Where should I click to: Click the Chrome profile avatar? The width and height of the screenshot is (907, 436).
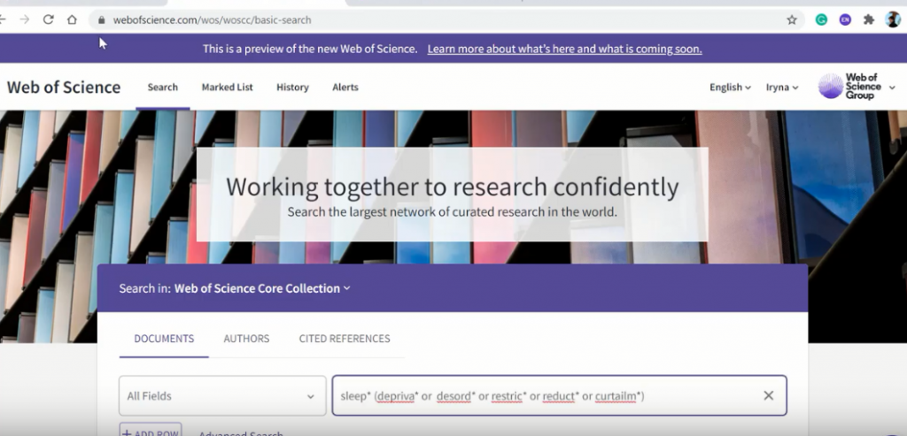click(892, 19)
